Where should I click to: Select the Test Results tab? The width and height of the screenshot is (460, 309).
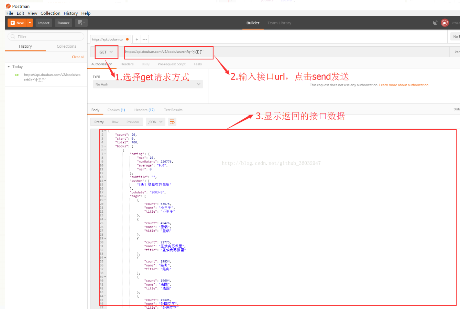173,110
